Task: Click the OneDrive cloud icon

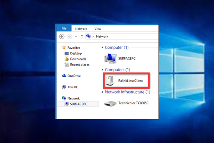Action: coord(64,76)
